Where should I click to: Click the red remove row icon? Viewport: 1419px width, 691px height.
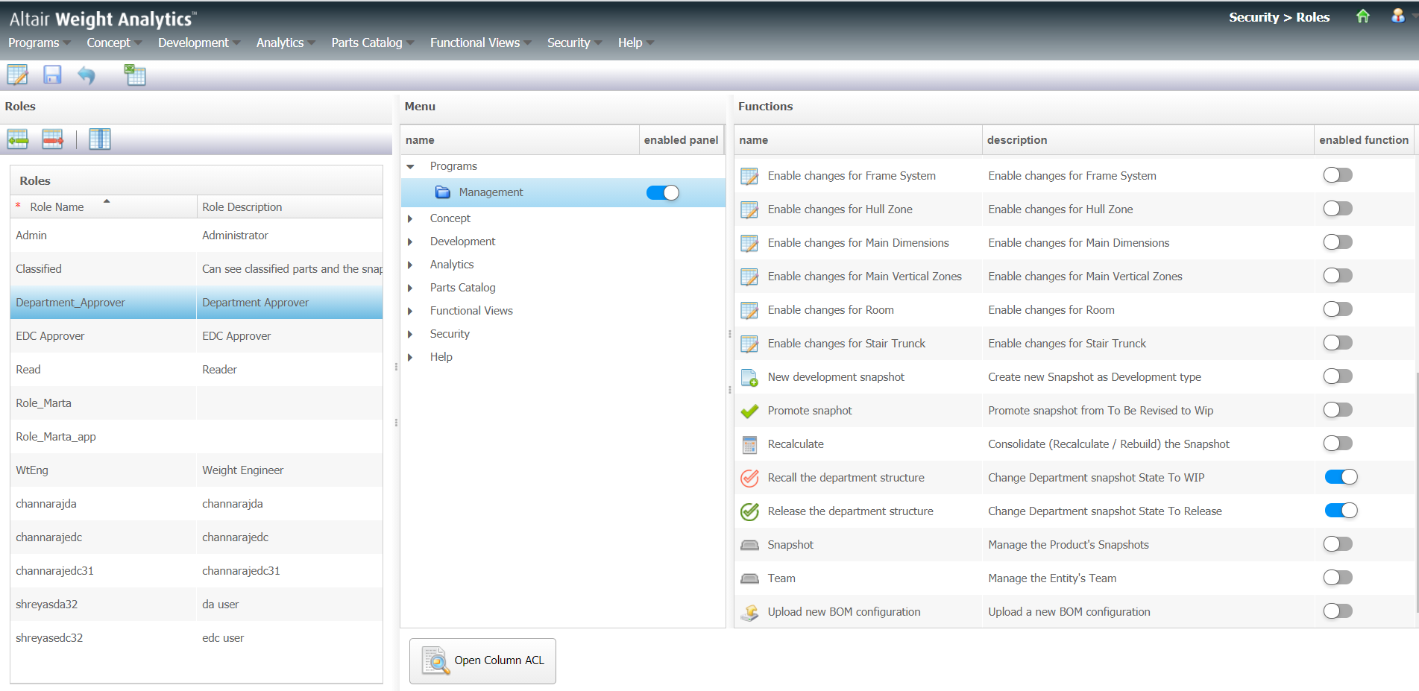pos(52,139)
